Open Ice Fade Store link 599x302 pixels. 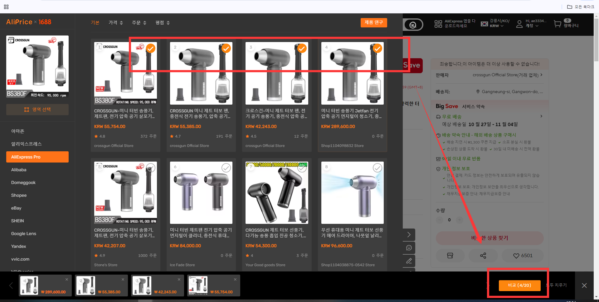182,265
